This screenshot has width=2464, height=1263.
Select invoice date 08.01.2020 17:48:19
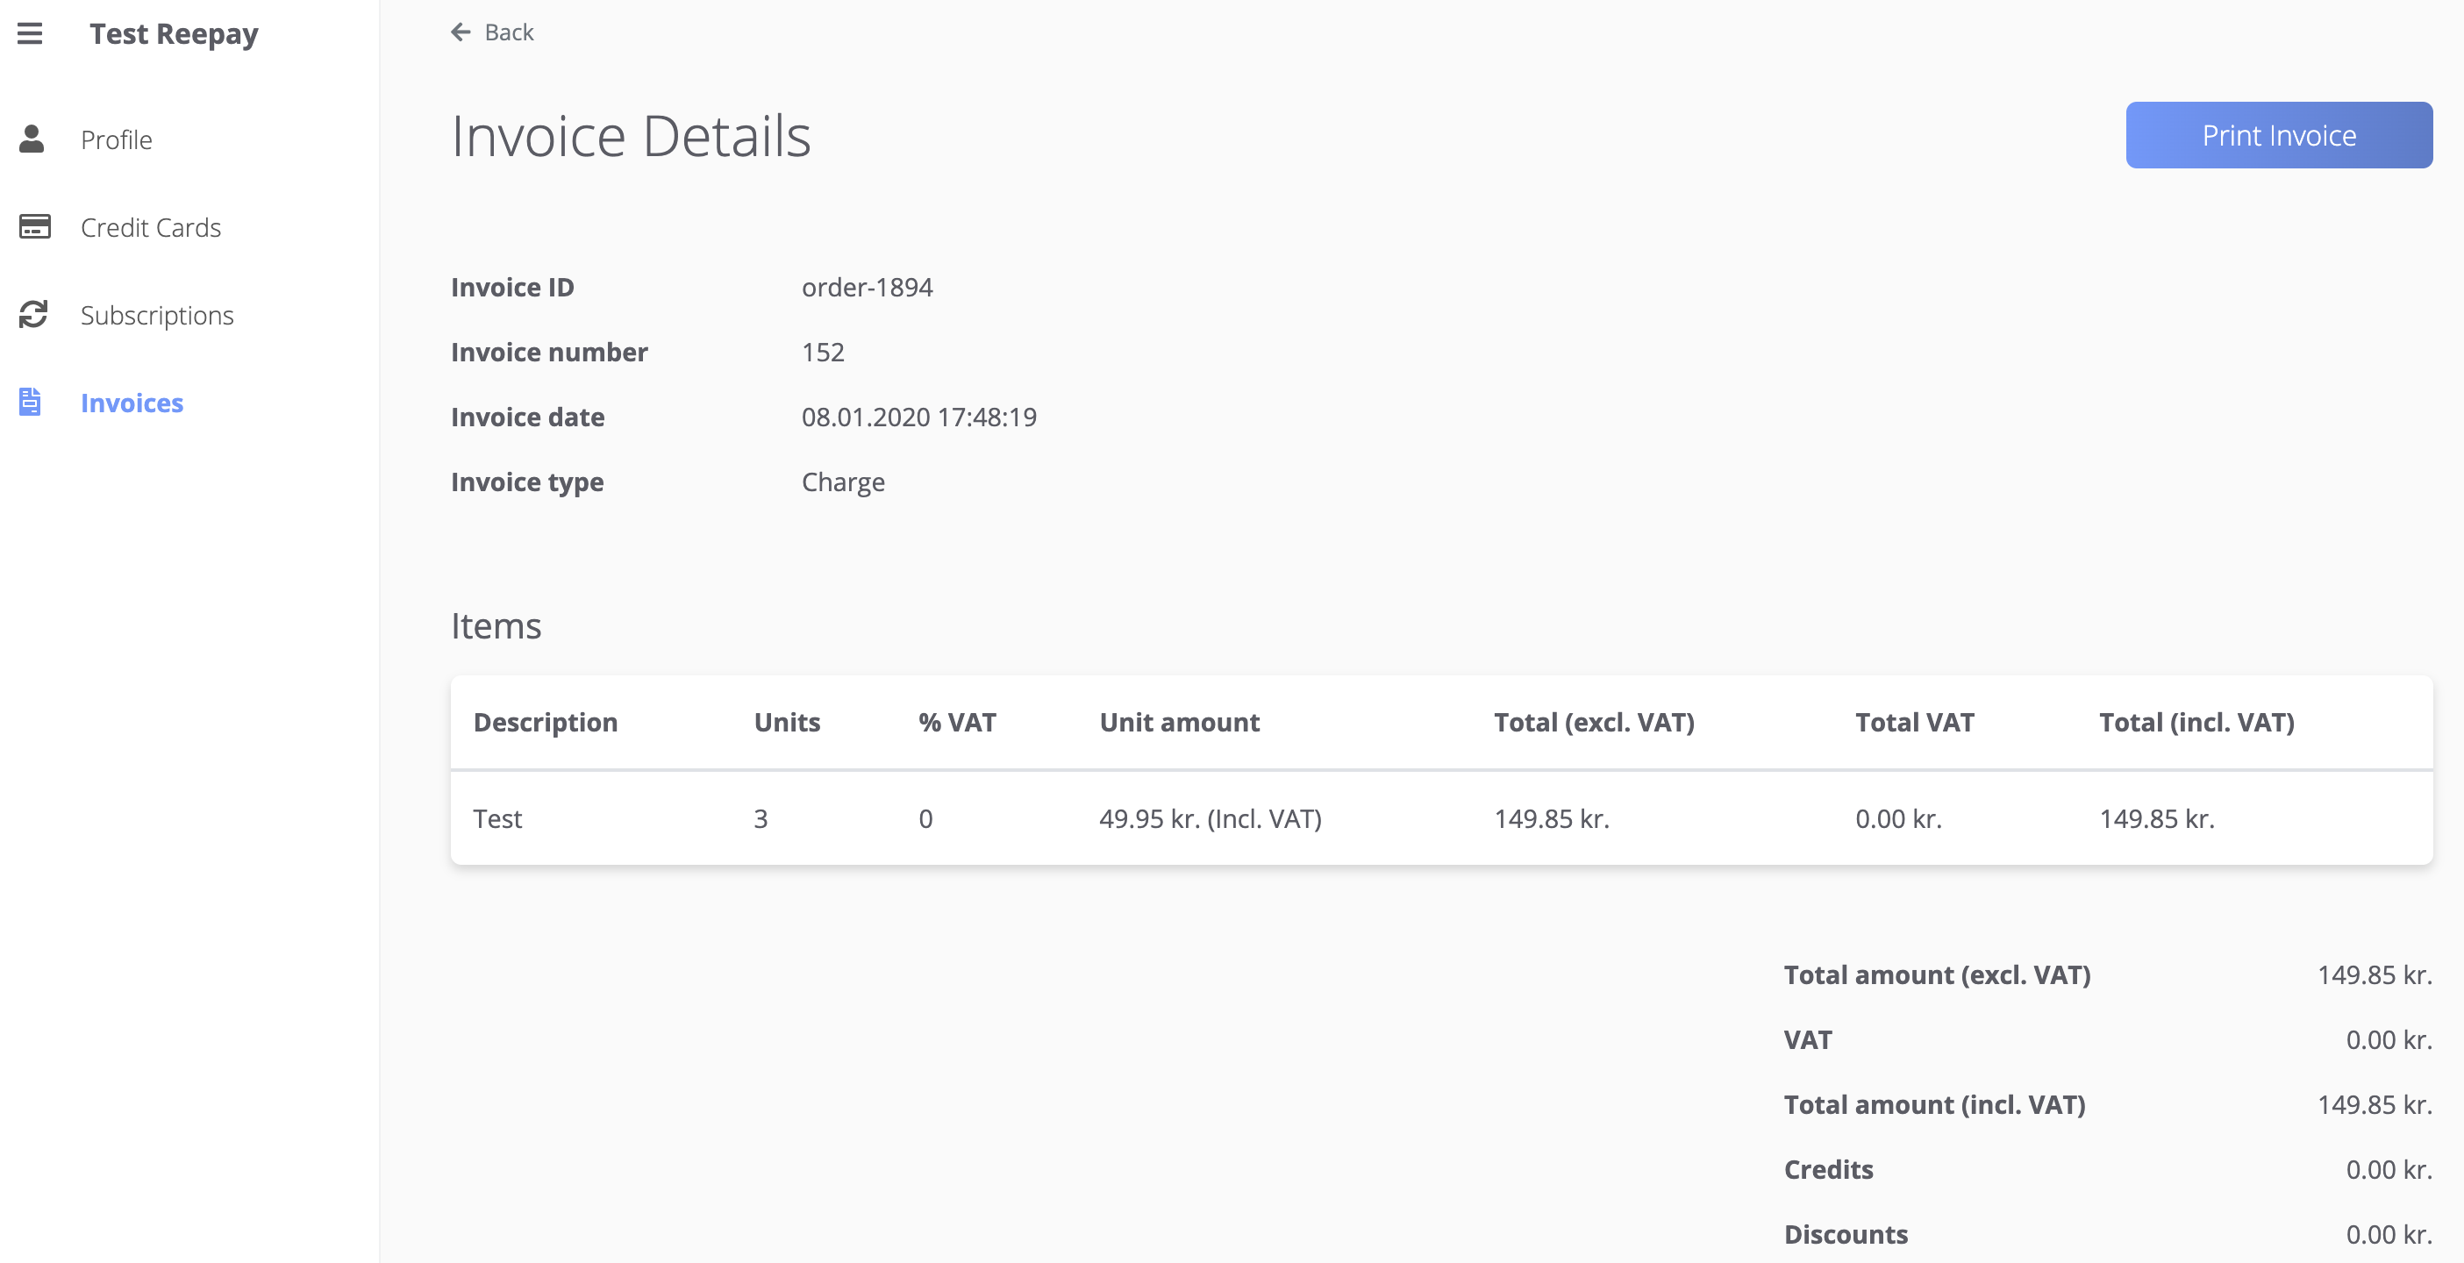point(918,417)
